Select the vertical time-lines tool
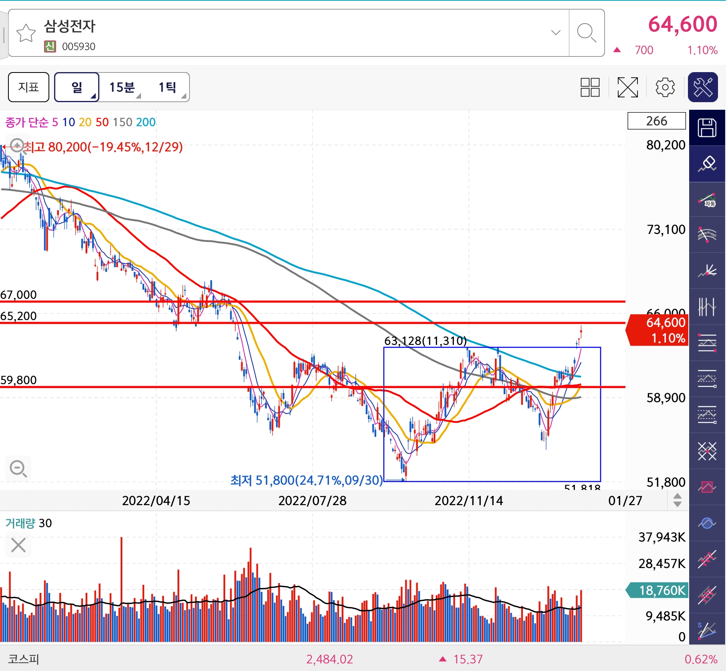Viewport: 726px width, 671px height. [x=707, y=307]
